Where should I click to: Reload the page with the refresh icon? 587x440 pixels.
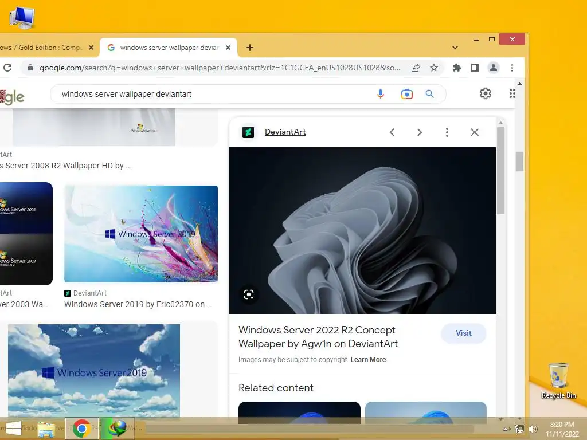coord(7,68)
